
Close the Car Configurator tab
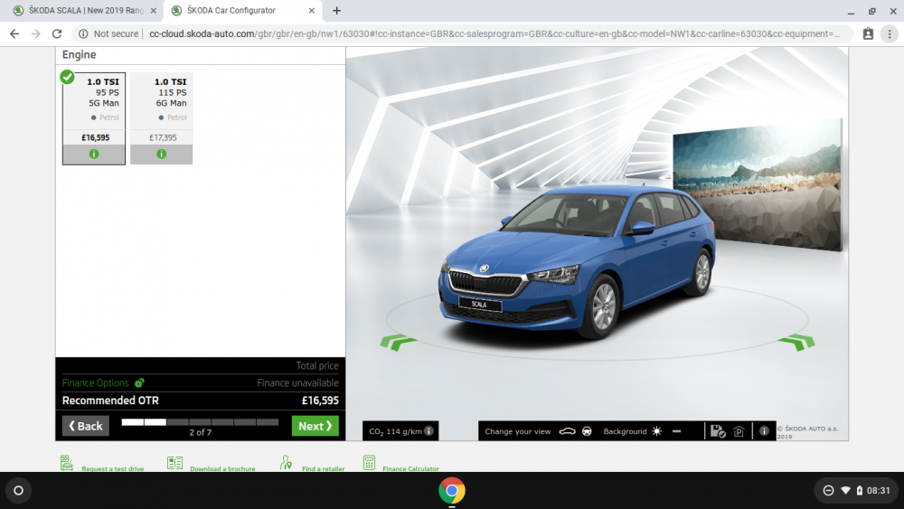click(311, 10)
